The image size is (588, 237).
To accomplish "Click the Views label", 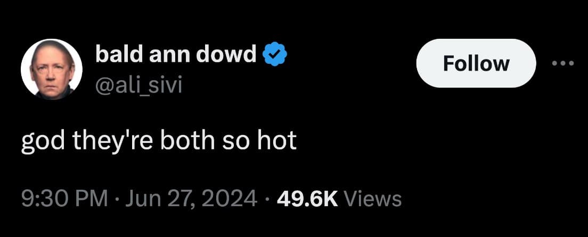I will (372, 199).
